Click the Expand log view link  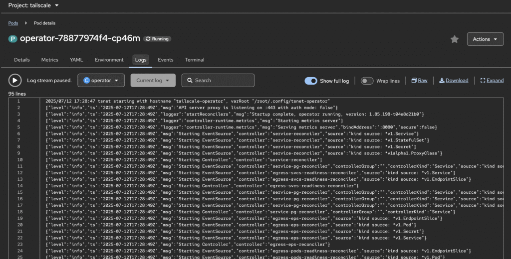click(x=495, y=80)
